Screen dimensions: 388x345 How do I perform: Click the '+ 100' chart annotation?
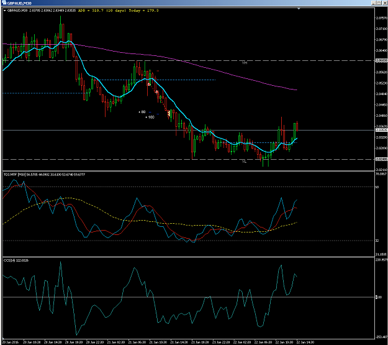point(150,117)
